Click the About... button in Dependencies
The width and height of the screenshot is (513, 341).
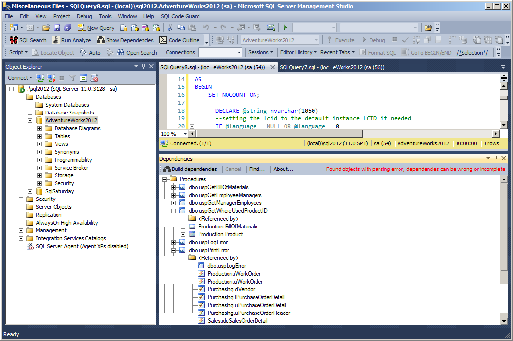pyautogui.click(x=283, y=169)
